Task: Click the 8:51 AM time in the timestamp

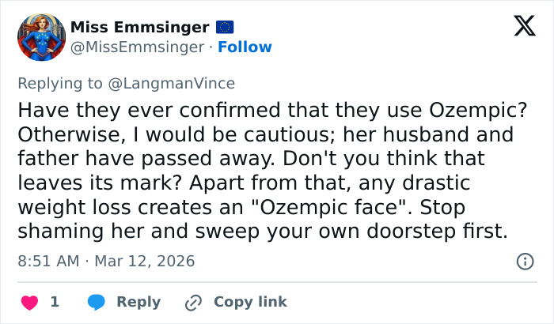Action: [49, 261]
